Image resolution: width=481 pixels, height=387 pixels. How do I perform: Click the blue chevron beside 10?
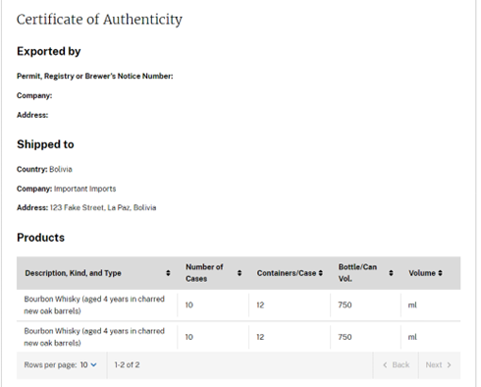pos(93,364)
